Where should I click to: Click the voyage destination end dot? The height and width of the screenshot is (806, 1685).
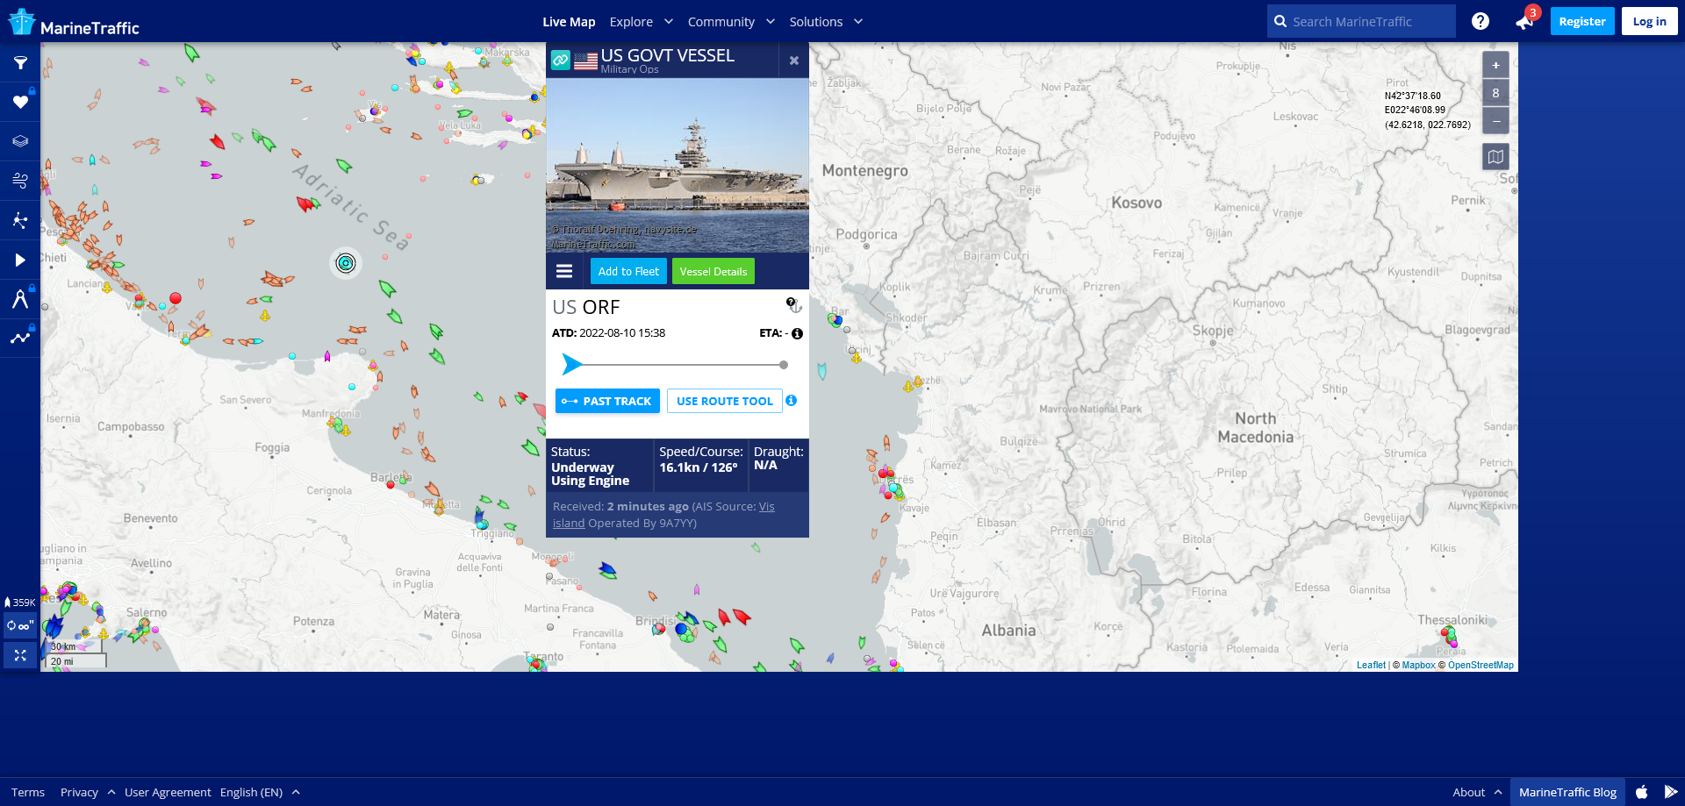coord(784,365)
